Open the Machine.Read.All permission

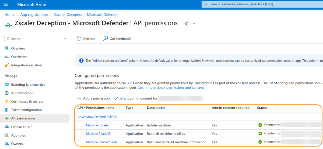(x=98, y=134)
